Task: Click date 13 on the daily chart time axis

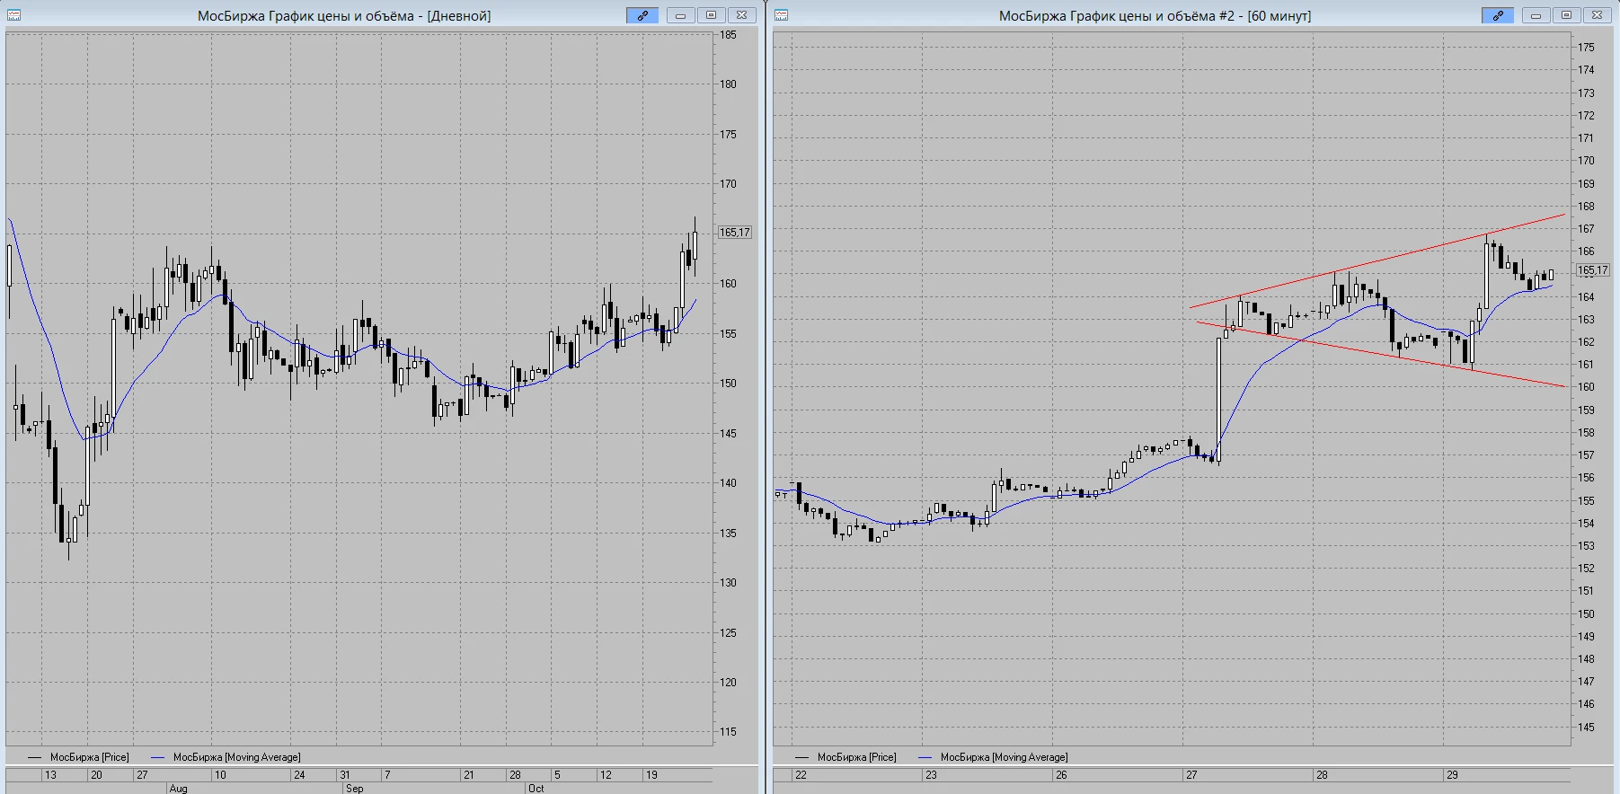Action: (50, 774)
